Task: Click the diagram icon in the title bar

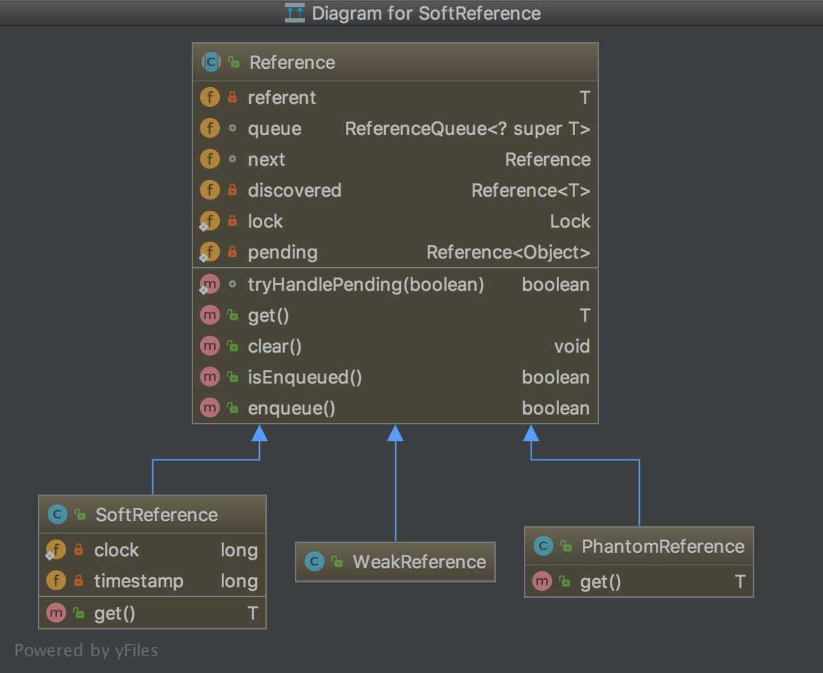Action: tap(294, 13)
